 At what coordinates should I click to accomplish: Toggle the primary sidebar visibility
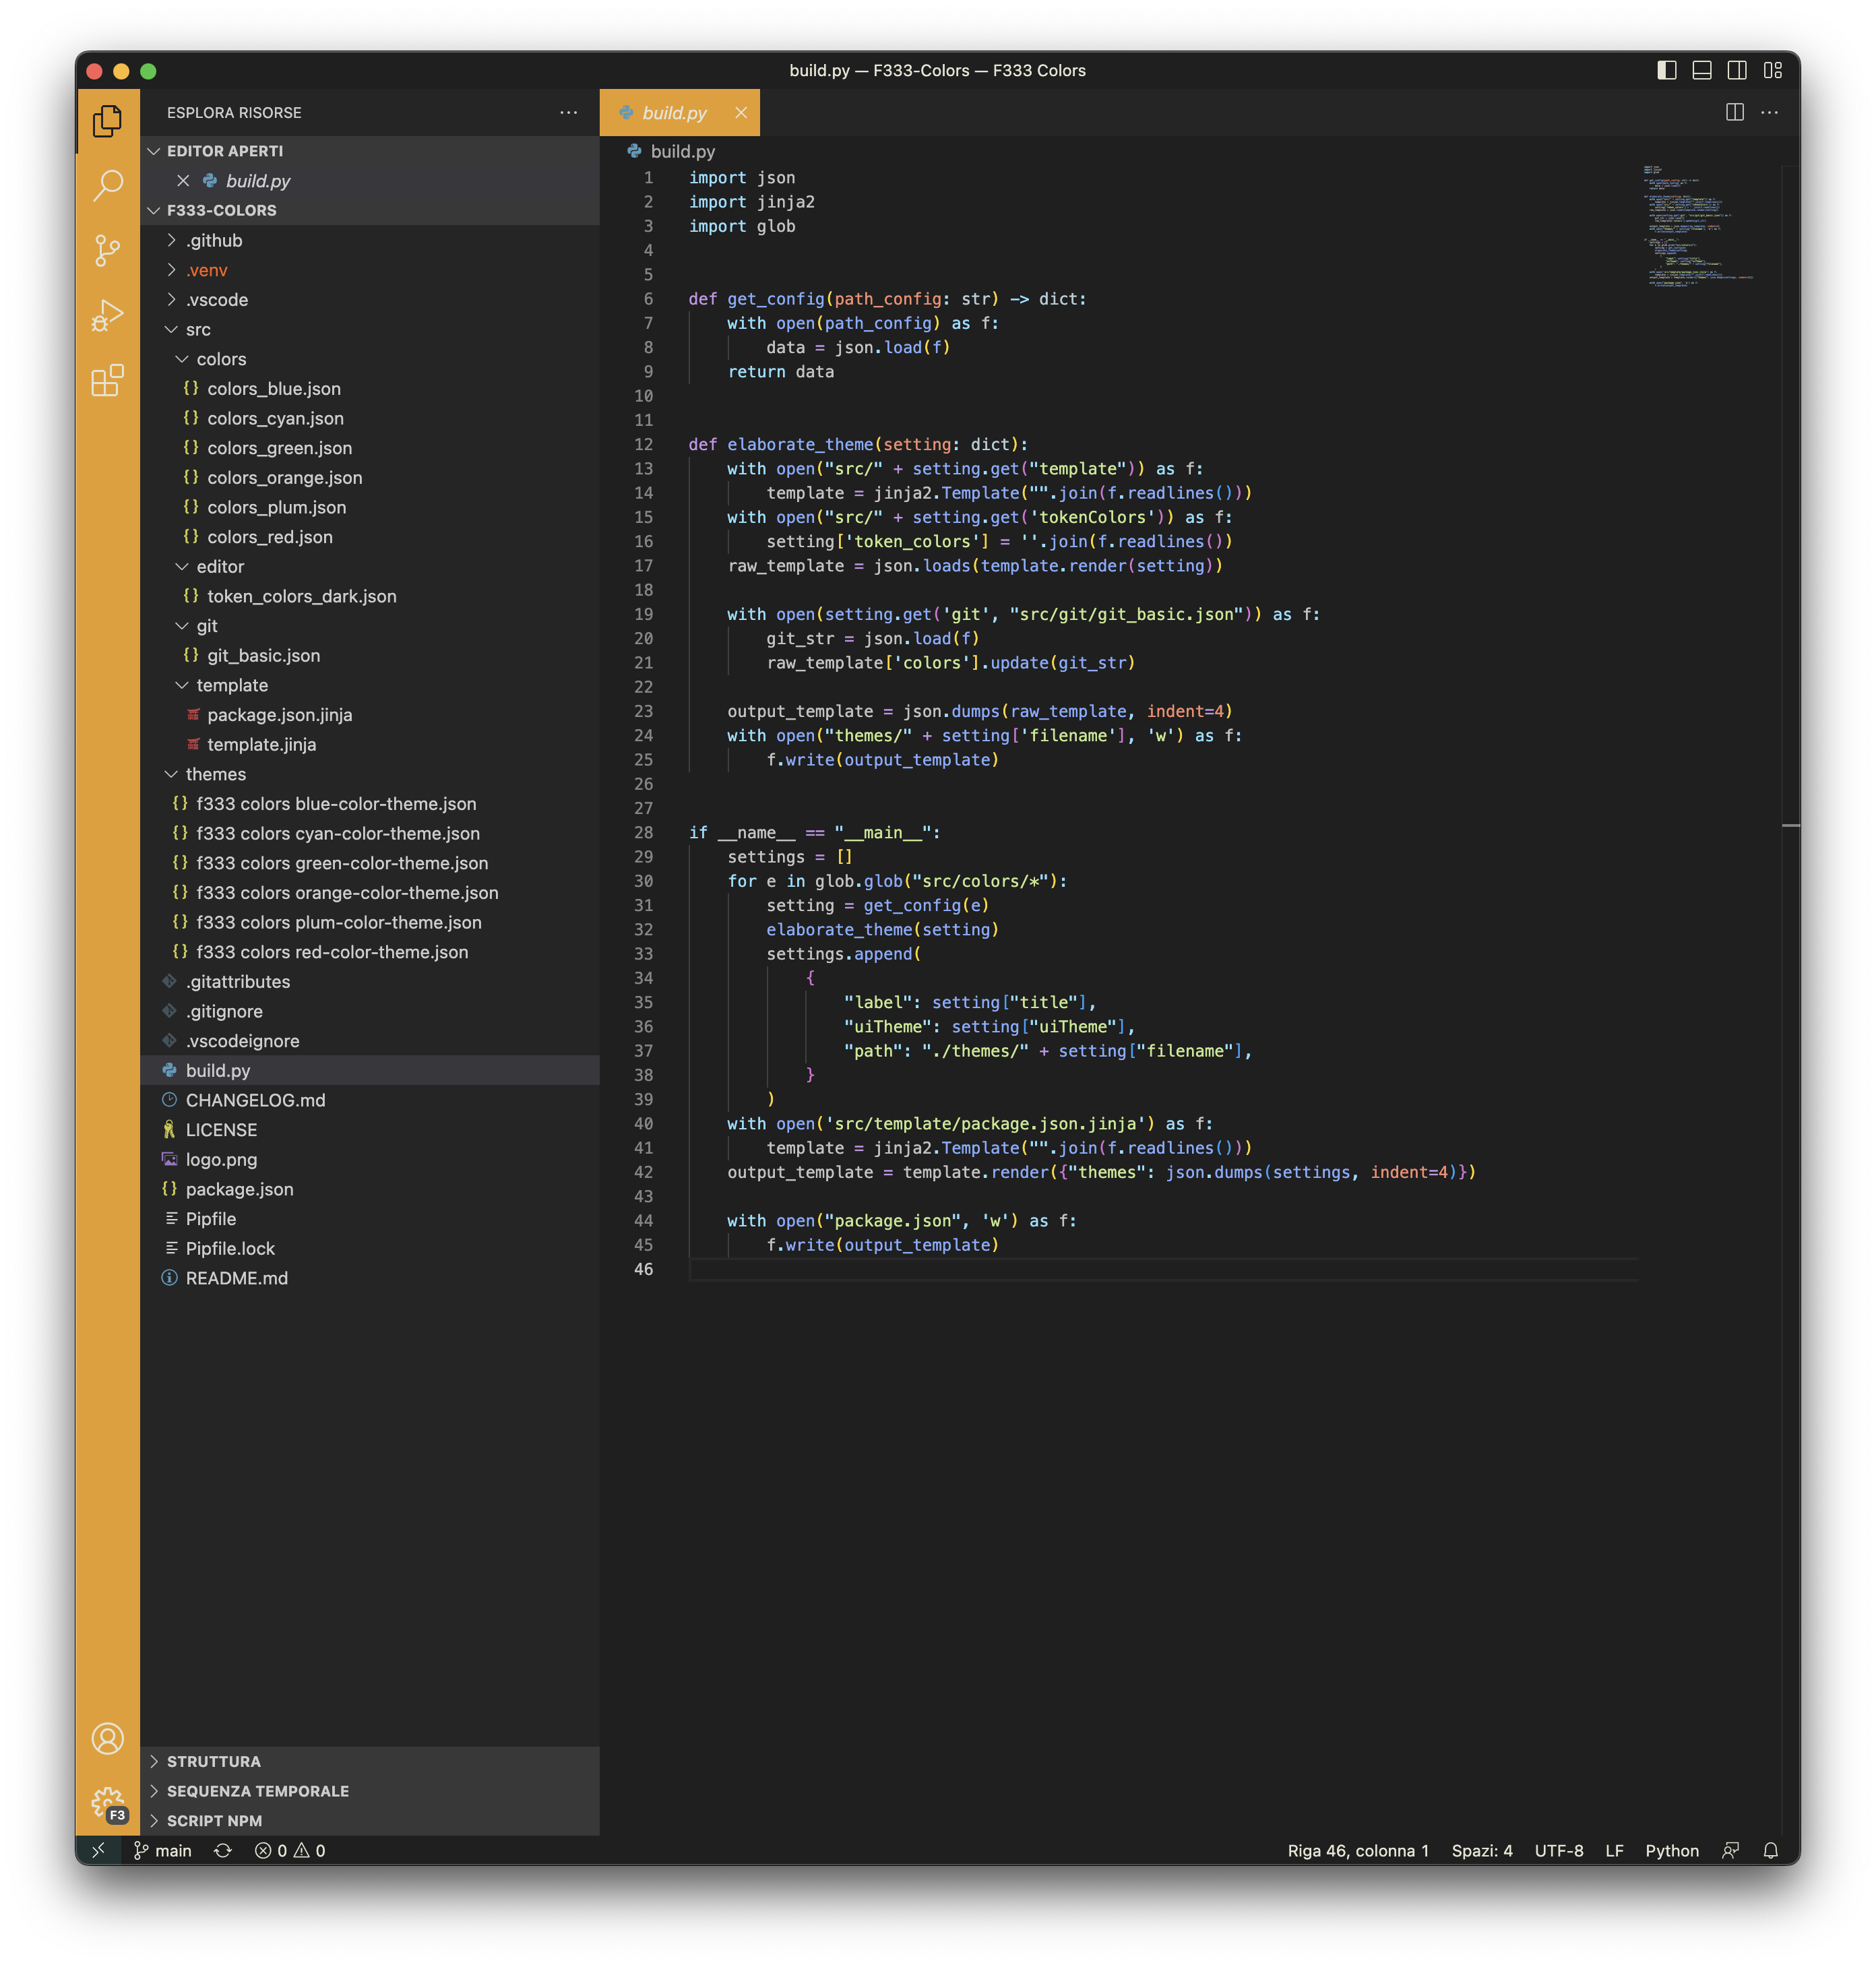1666,70
